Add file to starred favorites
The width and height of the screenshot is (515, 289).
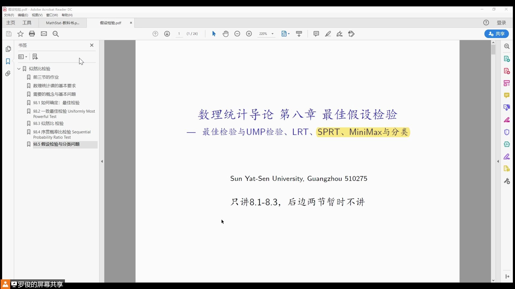pos(20,34)
